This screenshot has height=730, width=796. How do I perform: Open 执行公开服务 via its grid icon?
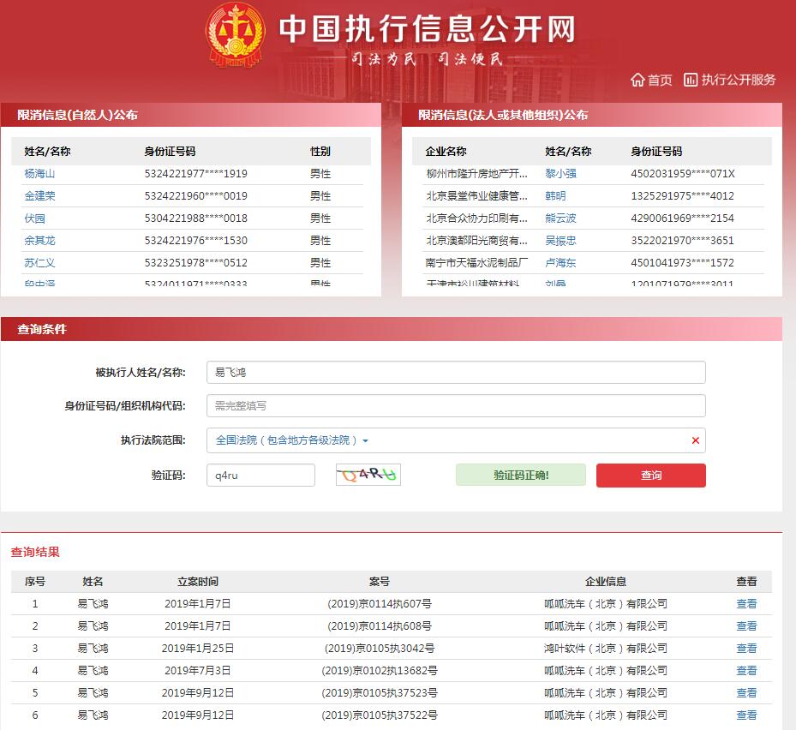pyautogui.click(x=691, y=79)
